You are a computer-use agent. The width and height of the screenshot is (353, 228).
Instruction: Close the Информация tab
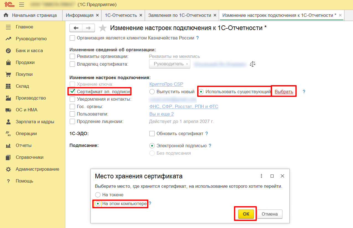97,15
